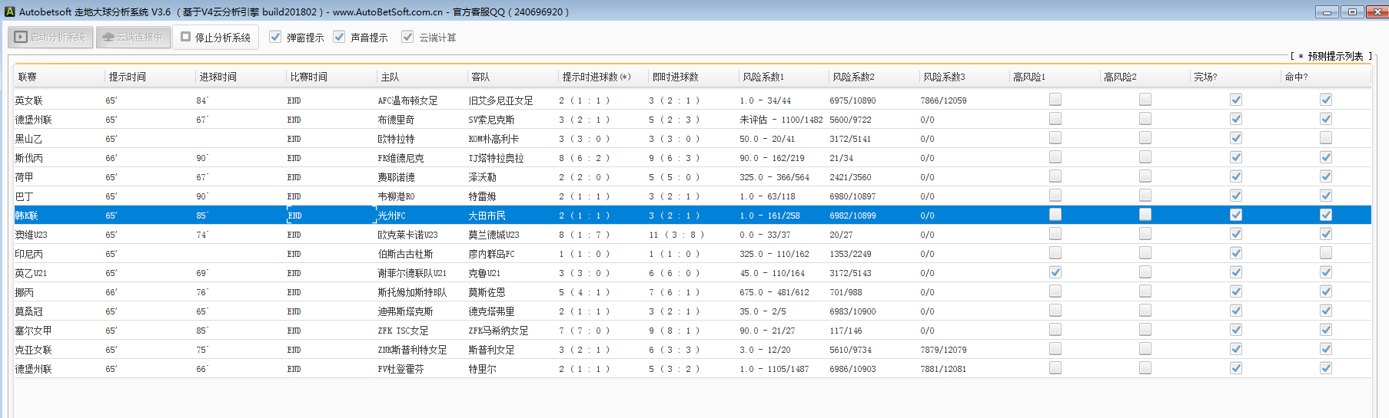Viewport: 1389px width, 418px height.
Task: Toggle 完场? checkbox for the 英女联 row
Action: click(x=1235, y=100)
